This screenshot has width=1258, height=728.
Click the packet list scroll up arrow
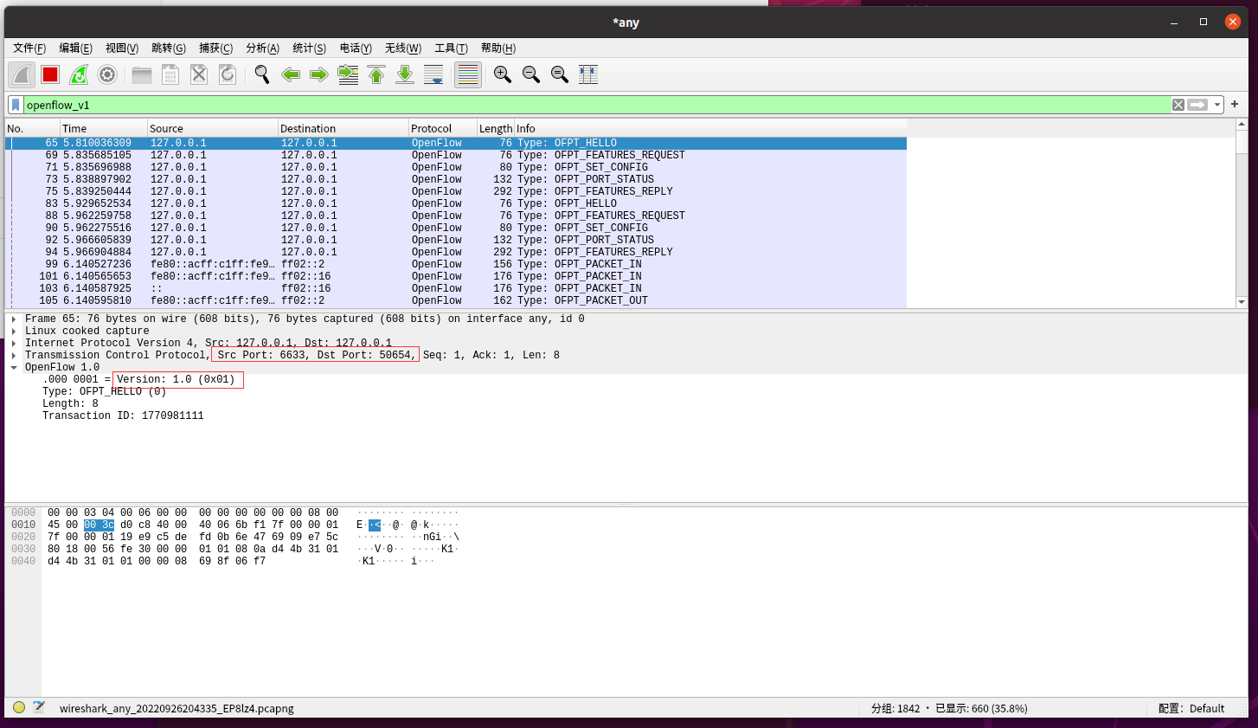[x=1242, y=125]
